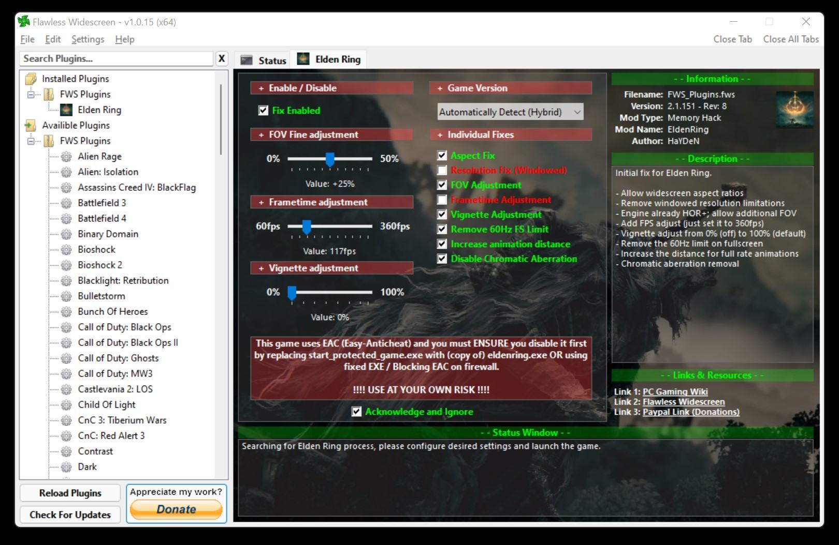Image resolution: width=839 pixels, height=545 pixels.
Task: Click the gear icon beside Contrast
Action: (x=66, y=451)
